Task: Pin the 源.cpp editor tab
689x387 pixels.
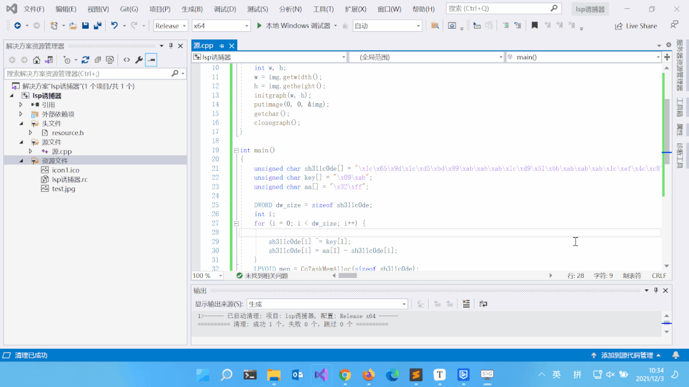Action: [221, 46]
